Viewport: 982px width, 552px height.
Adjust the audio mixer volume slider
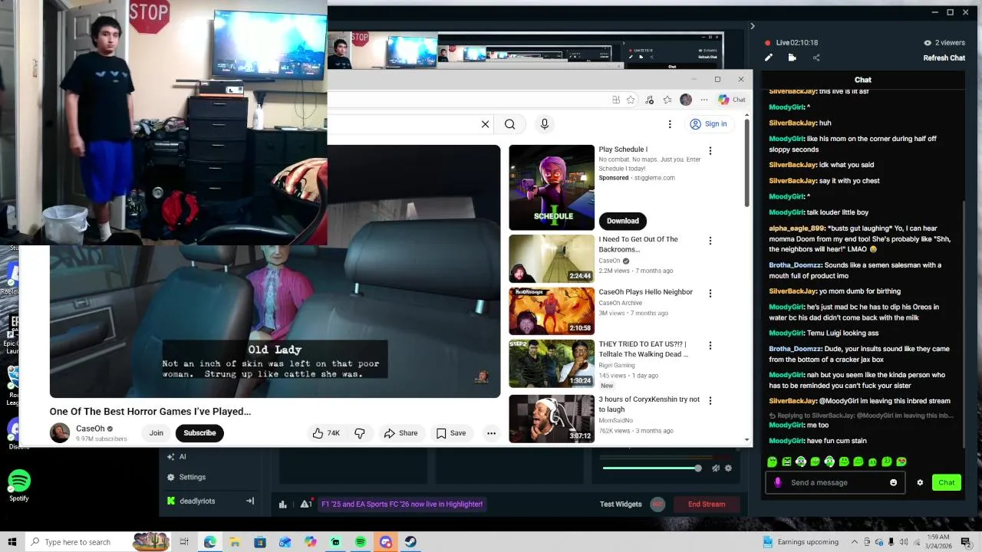651,468
